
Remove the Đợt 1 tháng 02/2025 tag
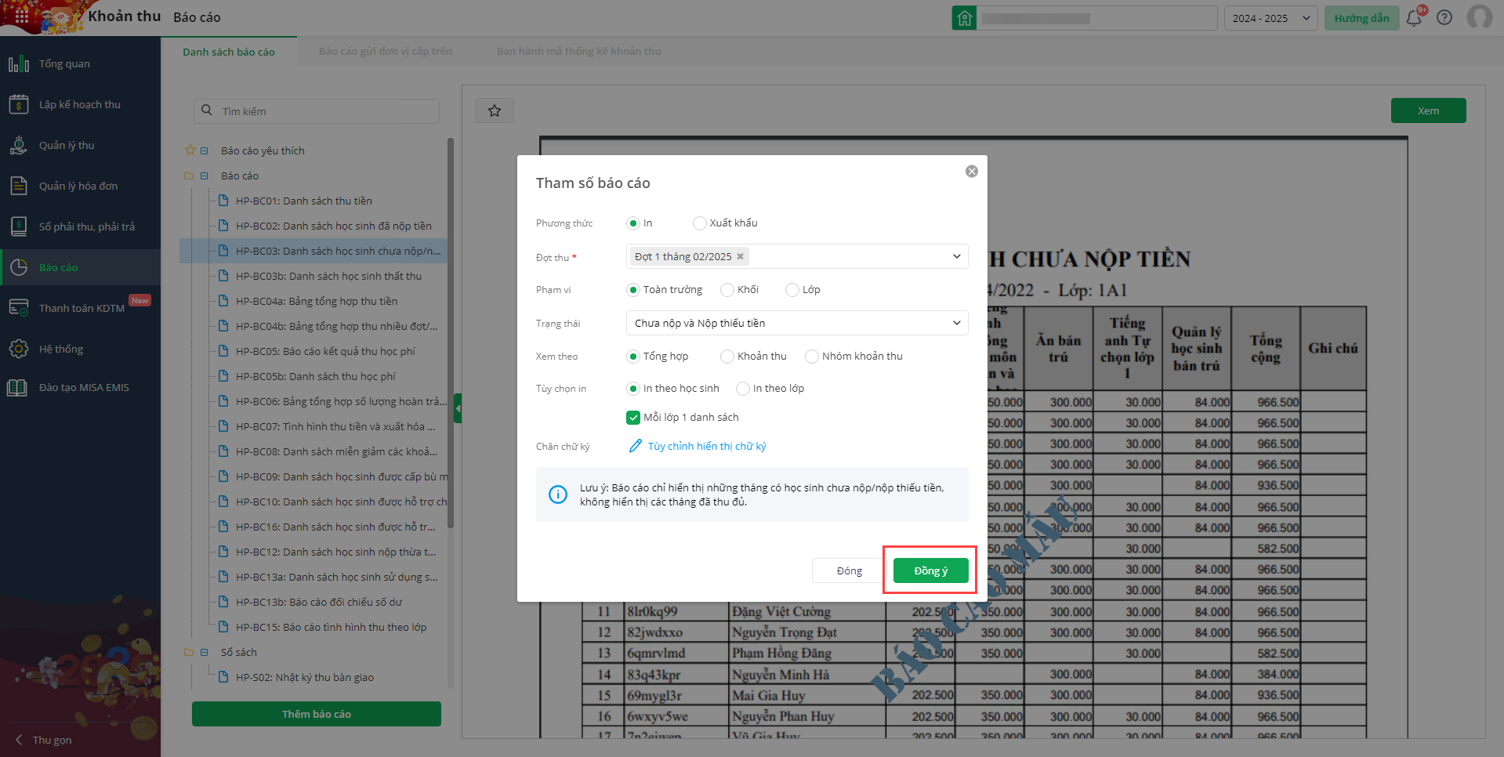pyautogui.click(x=740, y=256)
